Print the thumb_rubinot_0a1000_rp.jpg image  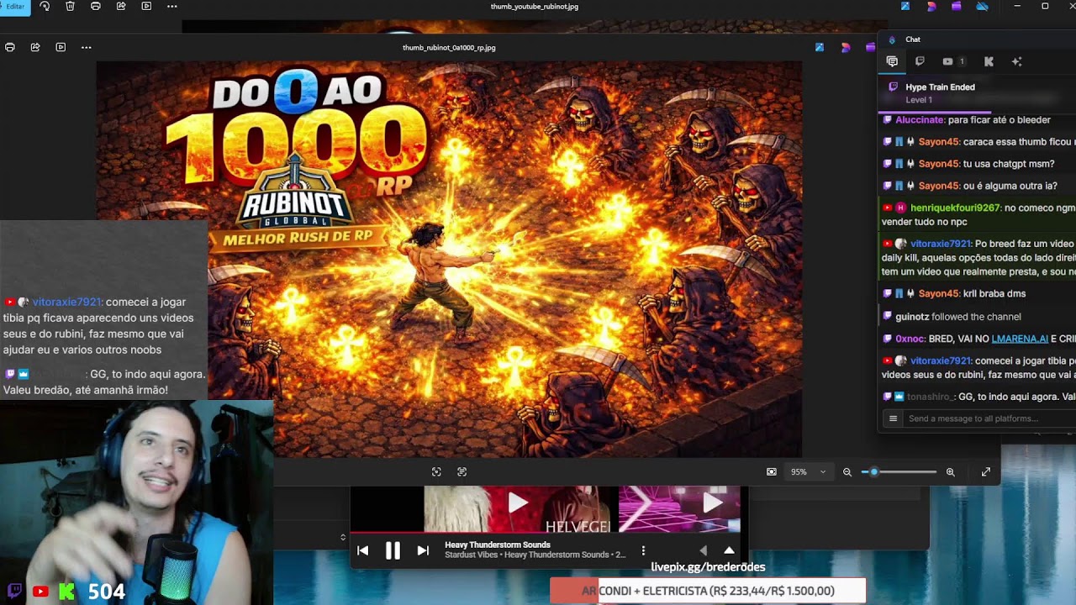[10, 48]
